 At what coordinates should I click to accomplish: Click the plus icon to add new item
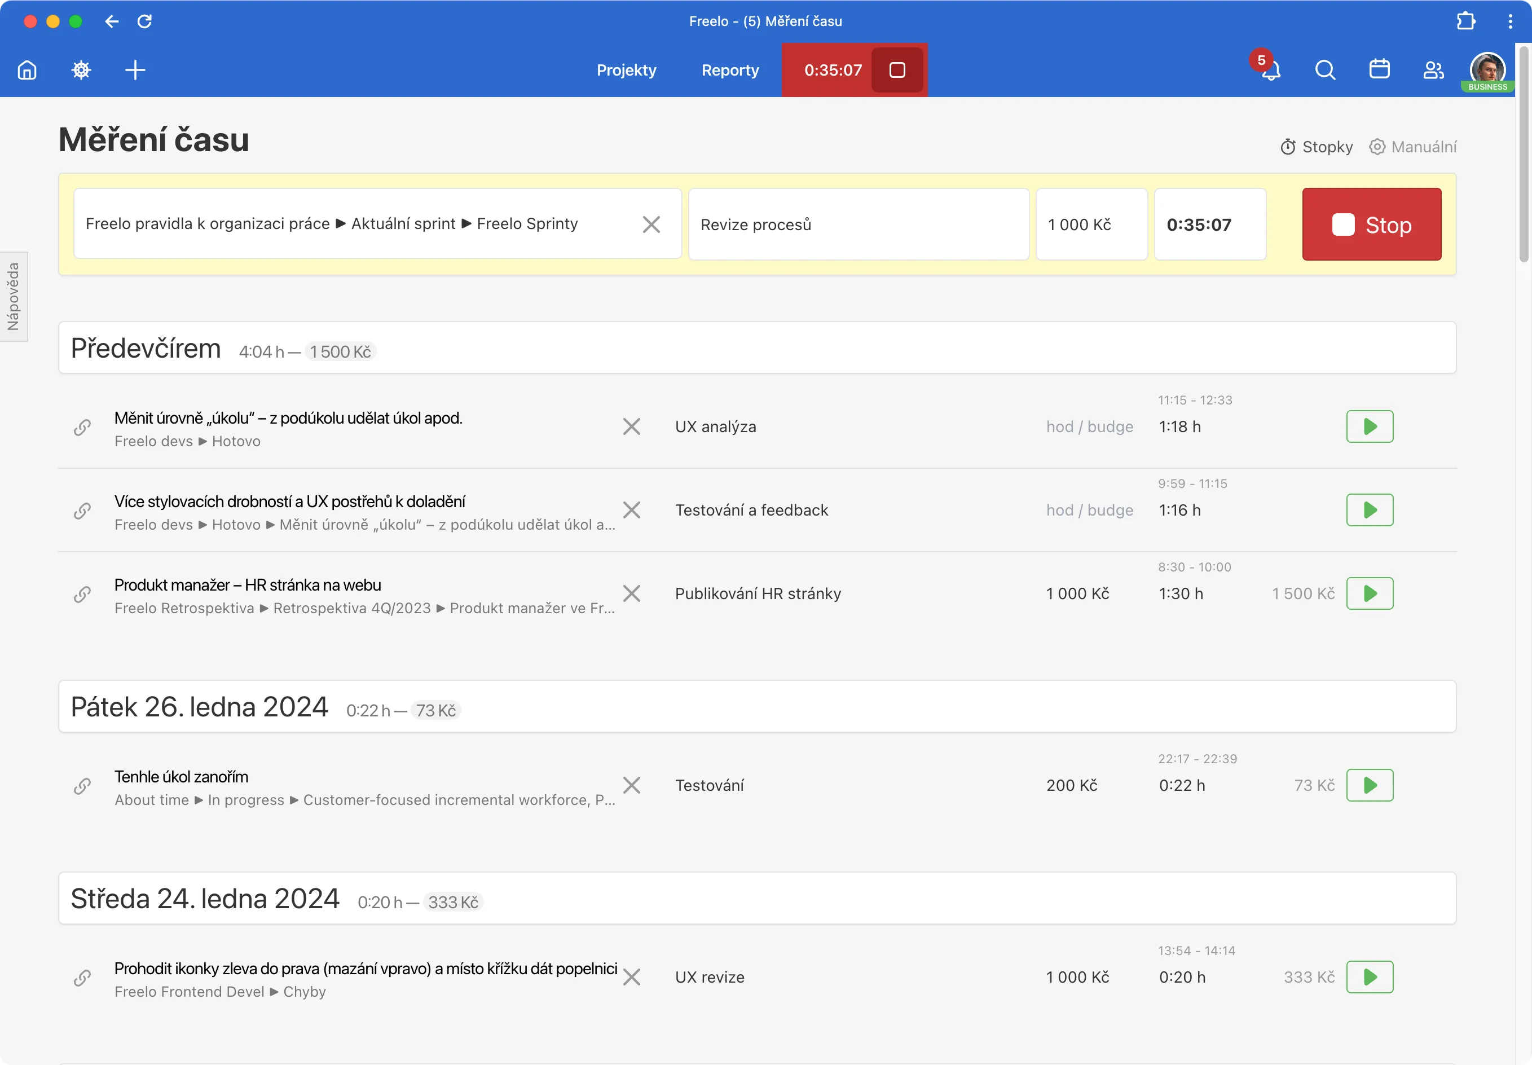pyautogui.click(x=135, y=70)
